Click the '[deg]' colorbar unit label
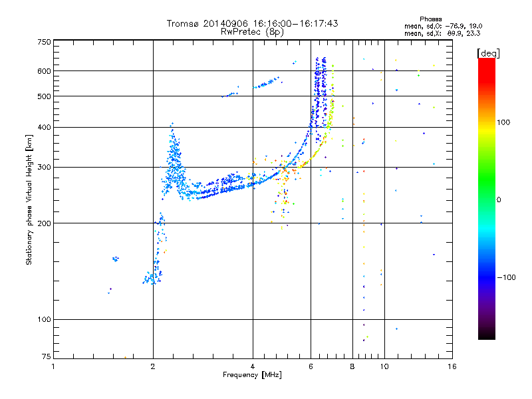This screenshot has height=399, width=532. pyautogui.click(x=488, y=53)
